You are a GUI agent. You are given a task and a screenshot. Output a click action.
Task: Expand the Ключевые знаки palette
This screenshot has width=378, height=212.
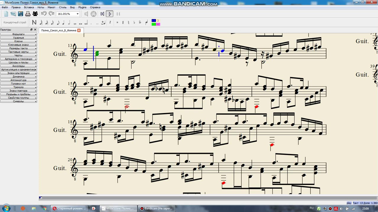coord(19,45)
